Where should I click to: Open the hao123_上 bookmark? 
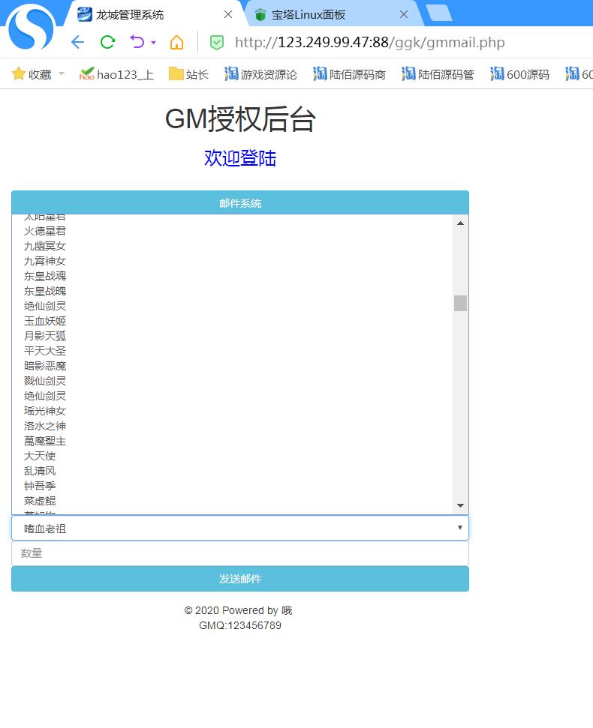tap(116, 74)
